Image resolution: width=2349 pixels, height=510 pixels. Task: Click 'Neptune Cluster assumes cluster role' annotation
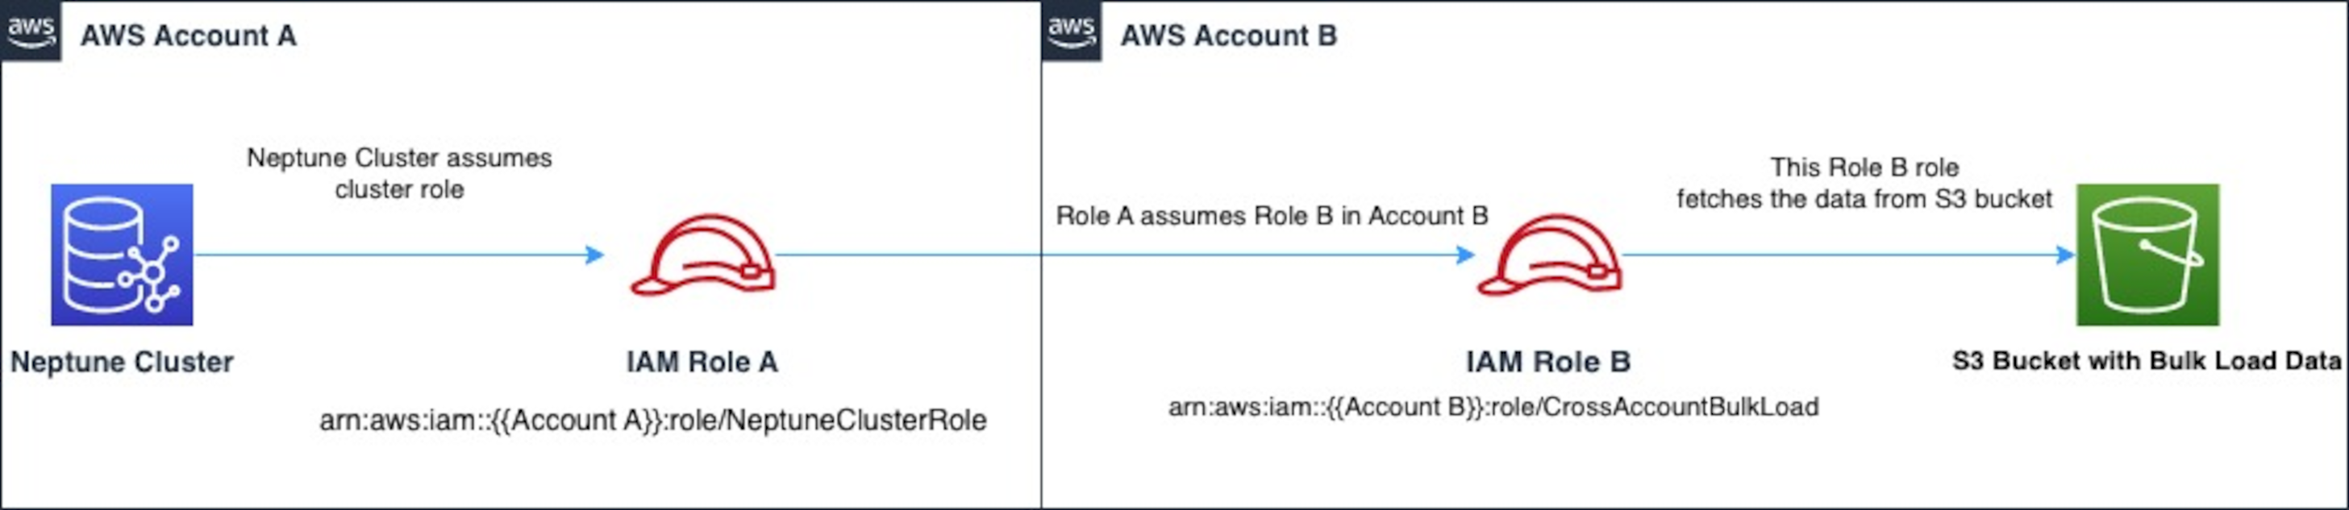[x=399, y=173]
